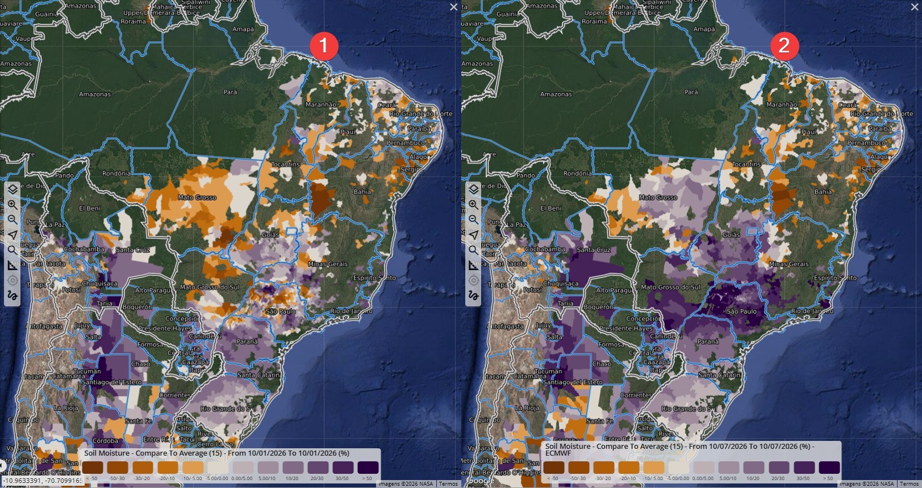Screen dimensions: 922x488
Task: Click left map Soil Moisture legend title
Action: pos(217,453)
